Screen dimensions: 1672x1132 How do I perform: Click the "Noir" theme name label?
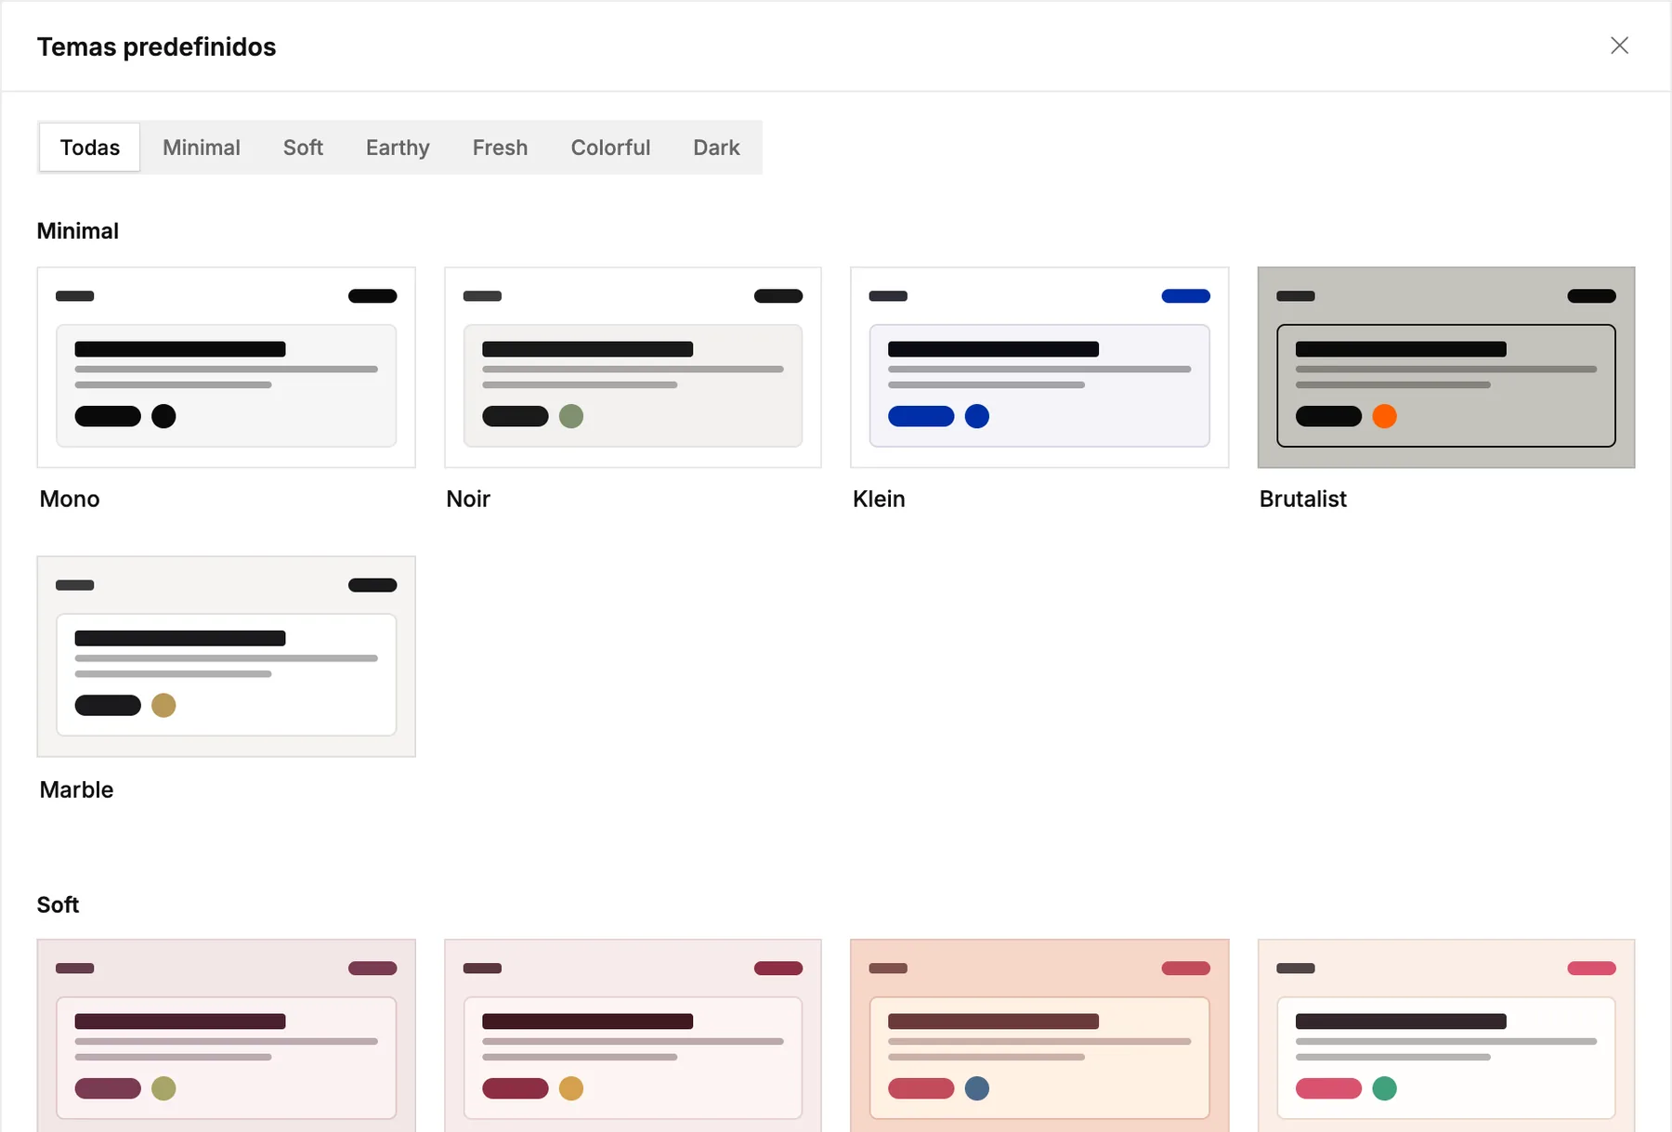468,499
